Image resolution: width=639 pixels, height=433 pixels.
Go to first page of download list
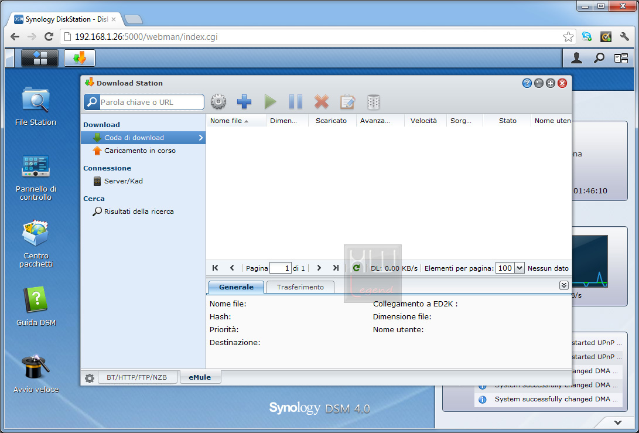[215, 268]
